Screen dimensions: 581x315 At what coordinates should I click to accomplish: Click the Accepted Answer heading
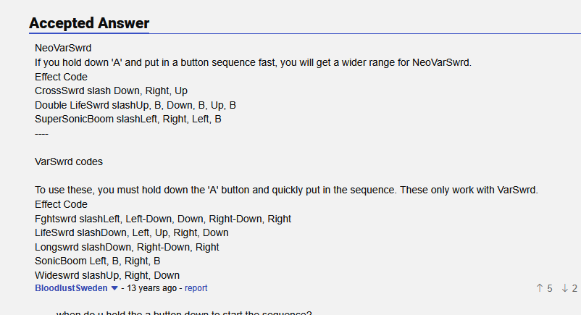pyautogui.click(x=88, y=23)
